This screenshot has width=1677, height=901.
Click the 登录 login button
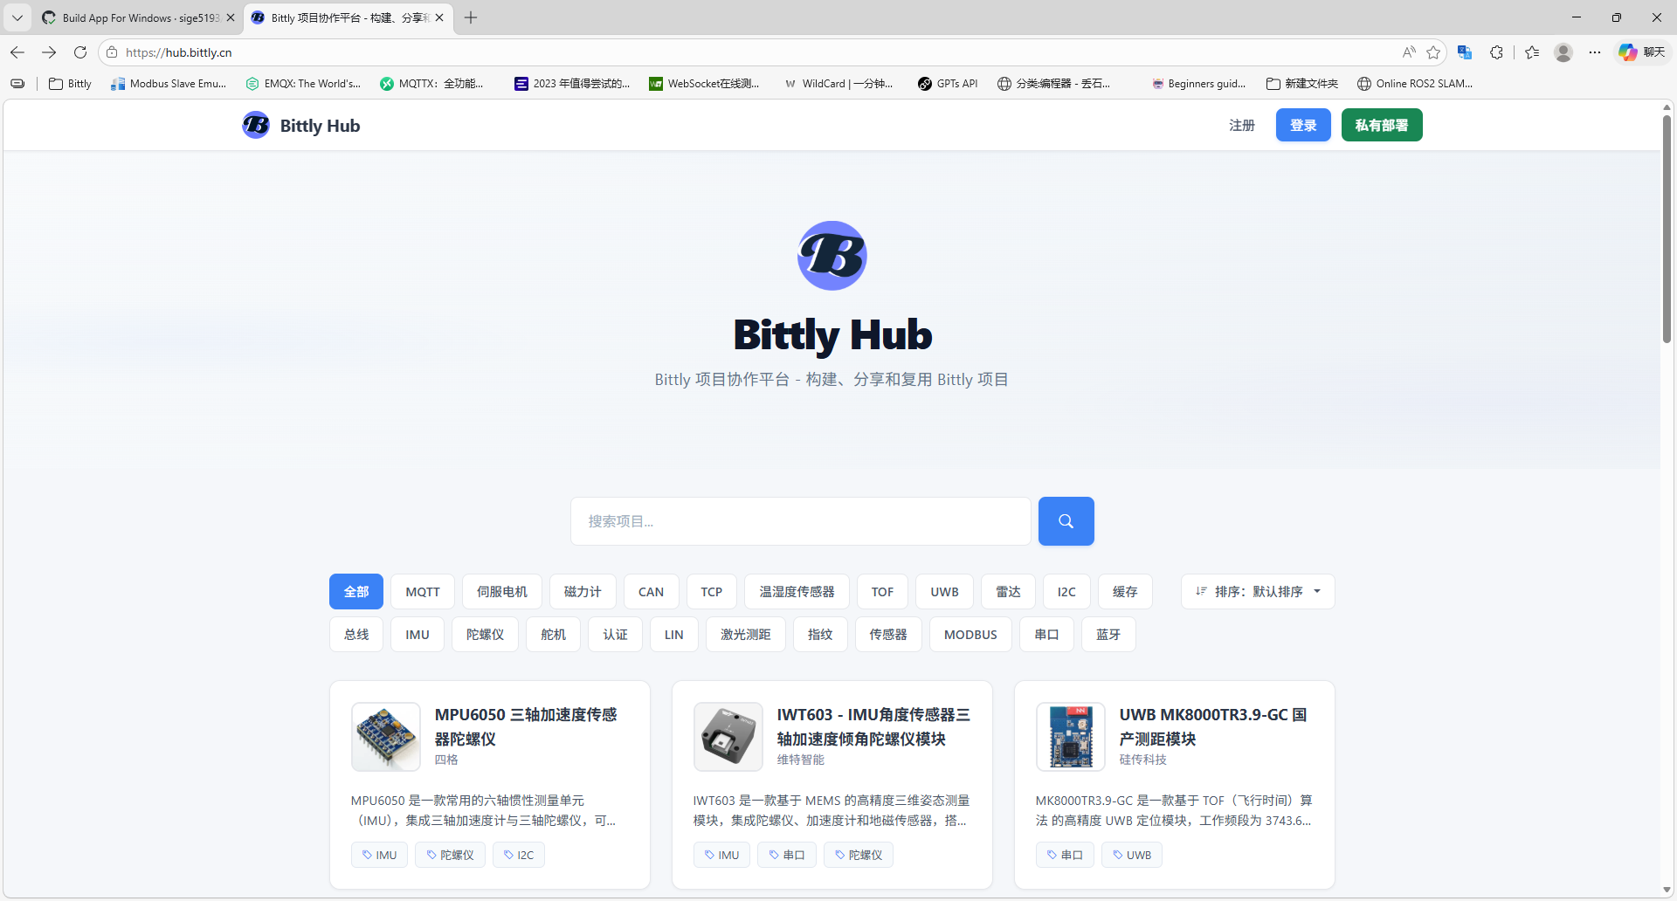pyautogui.click(x=1303, y=125)
